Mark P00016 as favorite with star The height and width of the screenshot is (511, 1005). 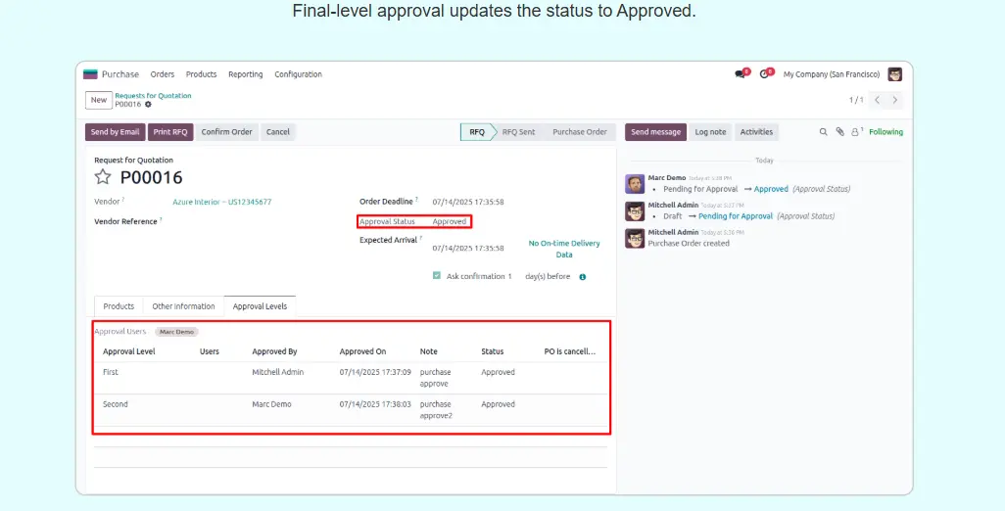point(103,177)
